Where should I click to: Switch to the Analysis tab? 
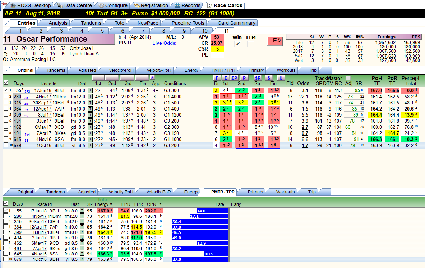58,23
